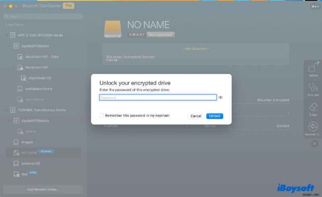Open Recover Data tool in right toolbar
This screenshot has height=197, width=322.
click(313, 129)
